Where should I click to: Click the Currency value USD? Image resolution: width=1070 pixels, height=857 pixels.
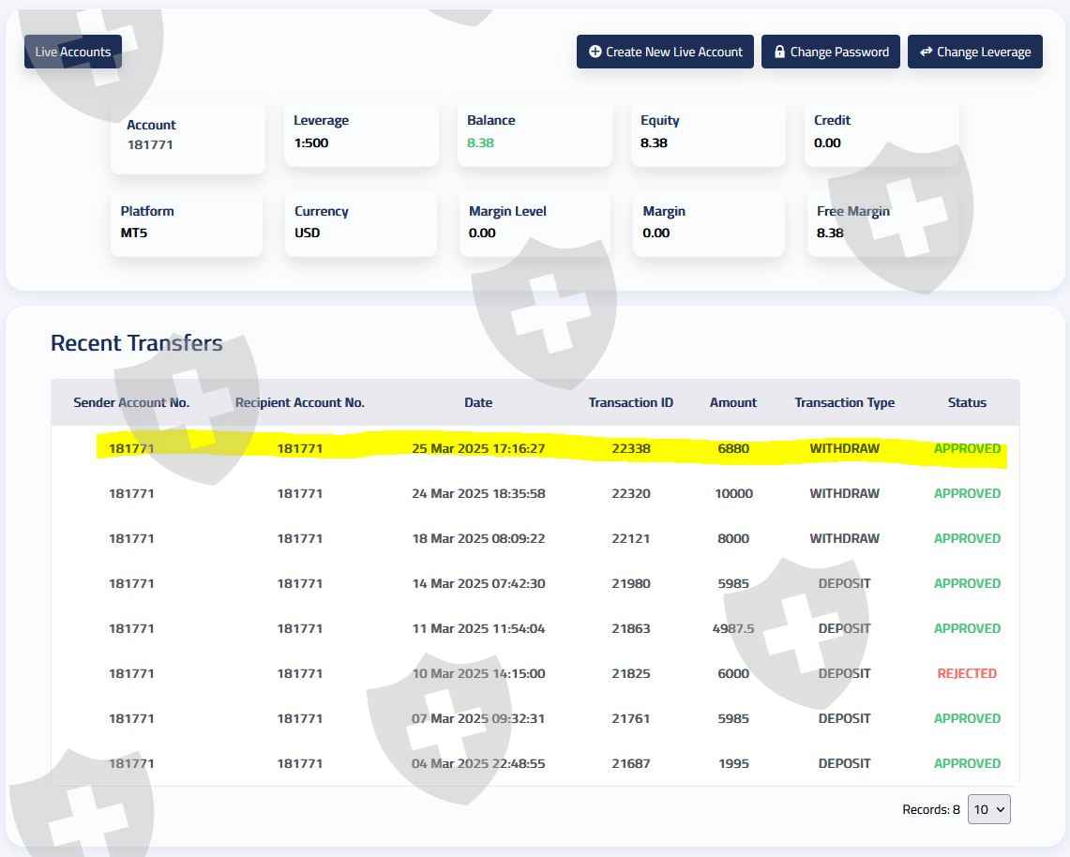307,233
